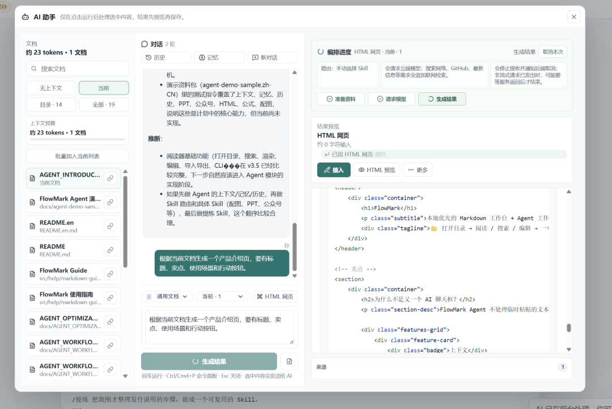Click link icon beside FlowMark Guide
The width and height of the screenshot is (612, 409).
(x=110, y=274)
